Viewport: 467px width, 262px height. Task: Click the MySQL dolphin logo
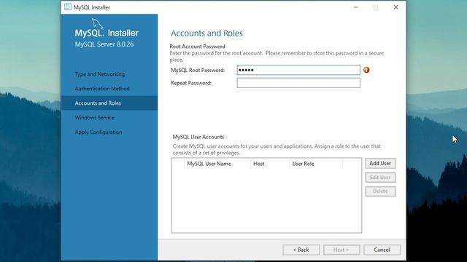(x=97, y=24)
